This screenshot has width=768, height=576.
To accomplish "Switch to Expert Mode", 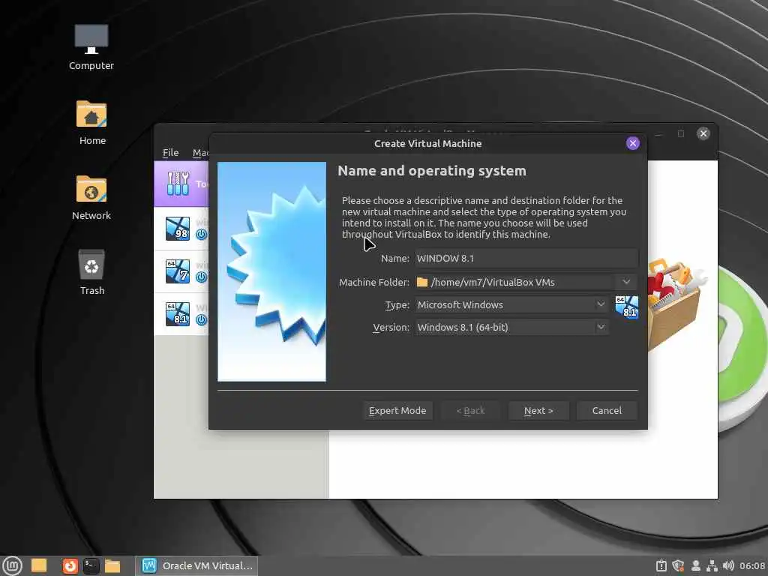I will tap(397, 410).
